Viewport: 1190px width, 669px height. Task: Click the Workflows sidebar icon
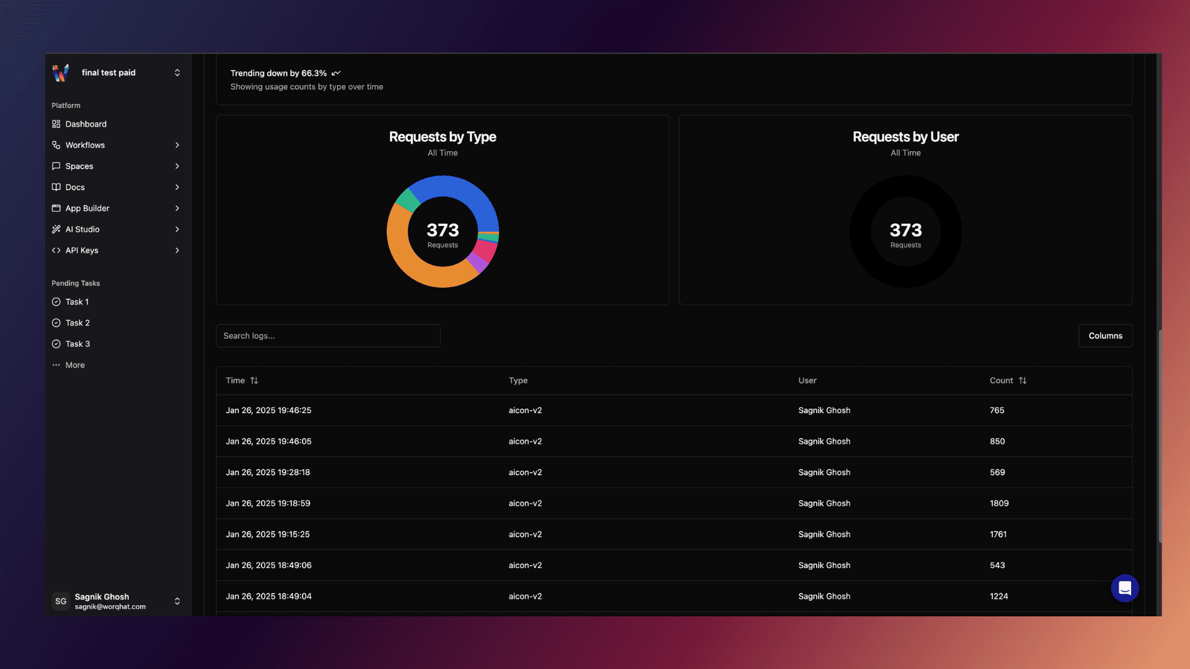56,145
